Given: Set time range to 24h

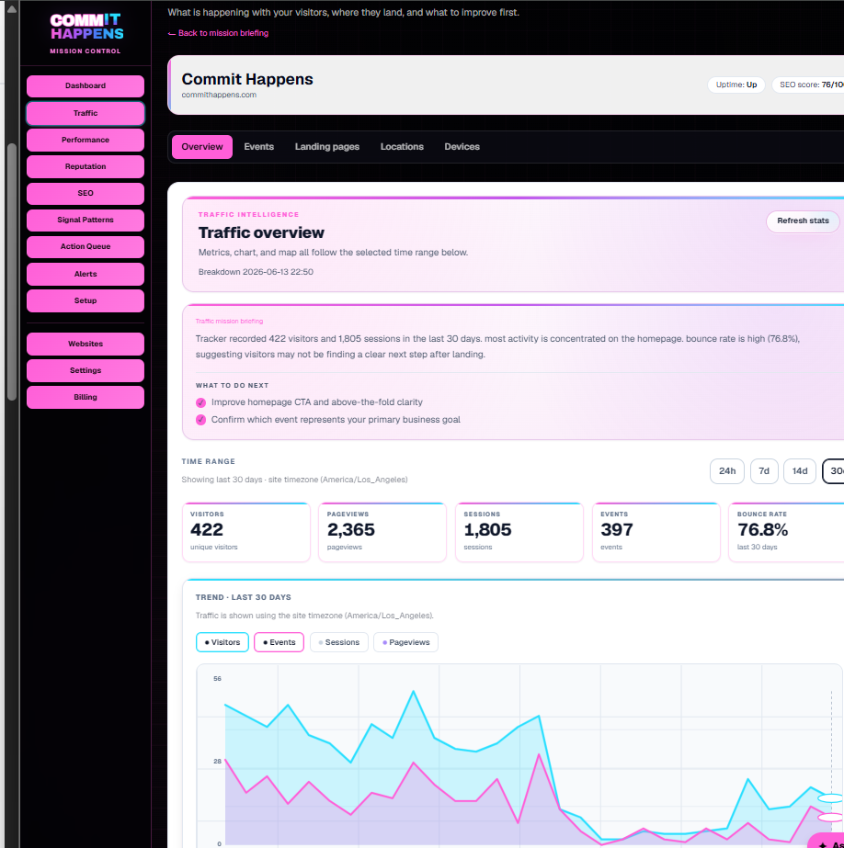Looking at the screenshot, I should pyautogui.click(x=726, y=471).
